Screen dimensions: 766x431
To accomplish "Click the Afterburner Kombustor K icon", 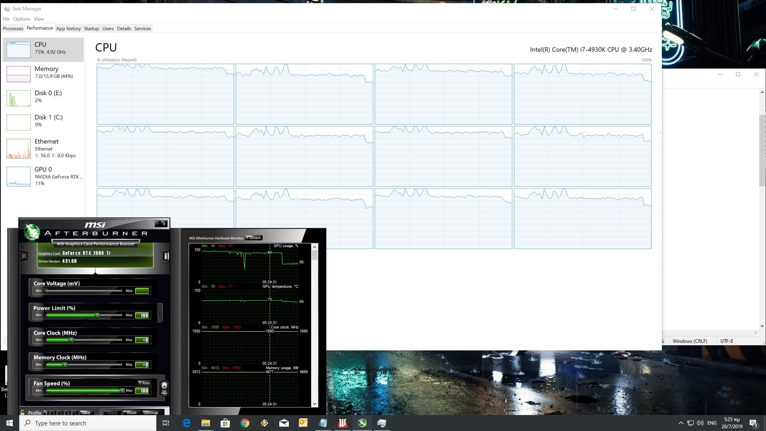I will point(24,256).
